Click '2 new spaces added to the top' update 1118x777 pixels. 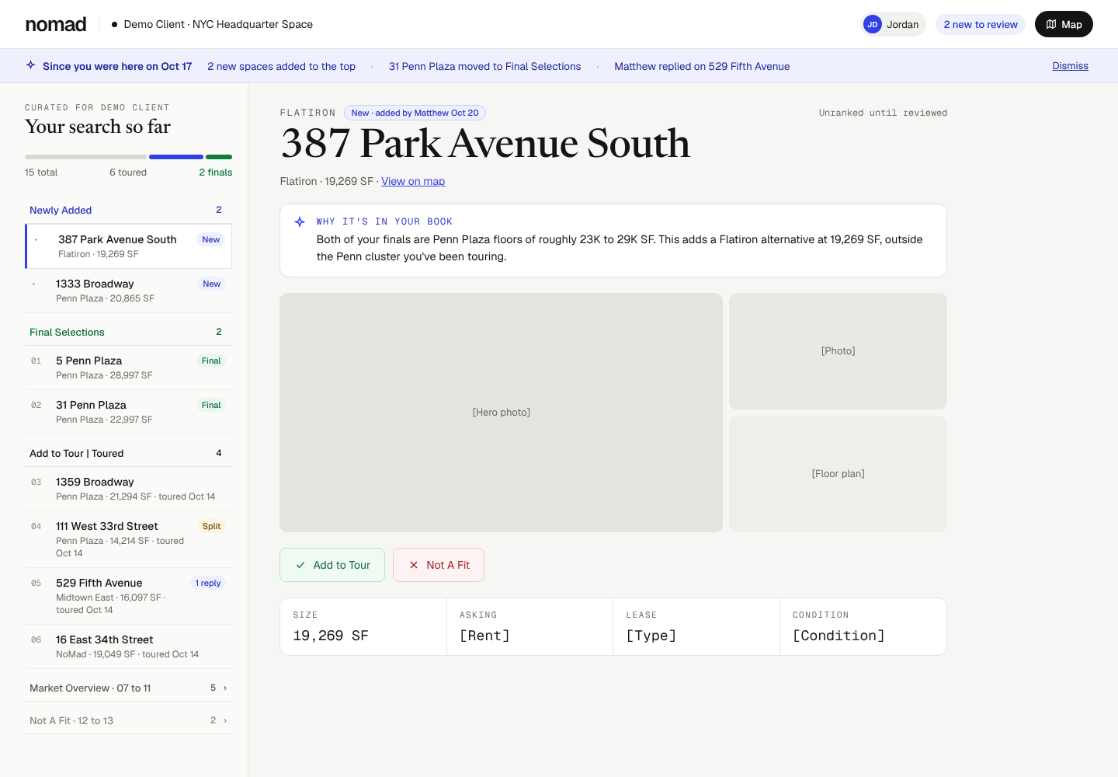pos(281,66)
